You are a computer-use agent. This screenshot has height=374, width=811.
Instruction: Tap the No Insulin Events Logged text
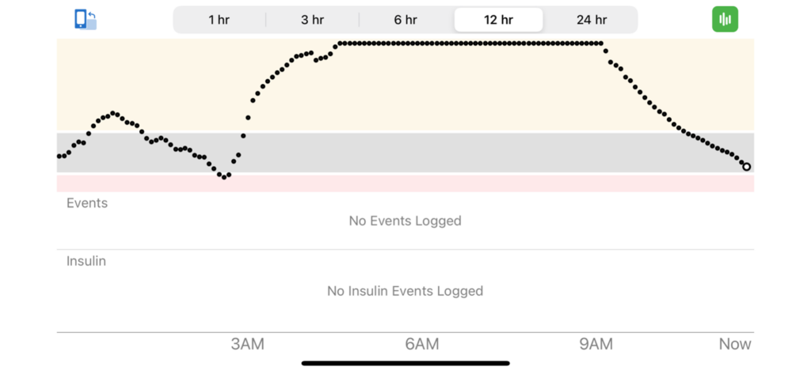[405, 291]
